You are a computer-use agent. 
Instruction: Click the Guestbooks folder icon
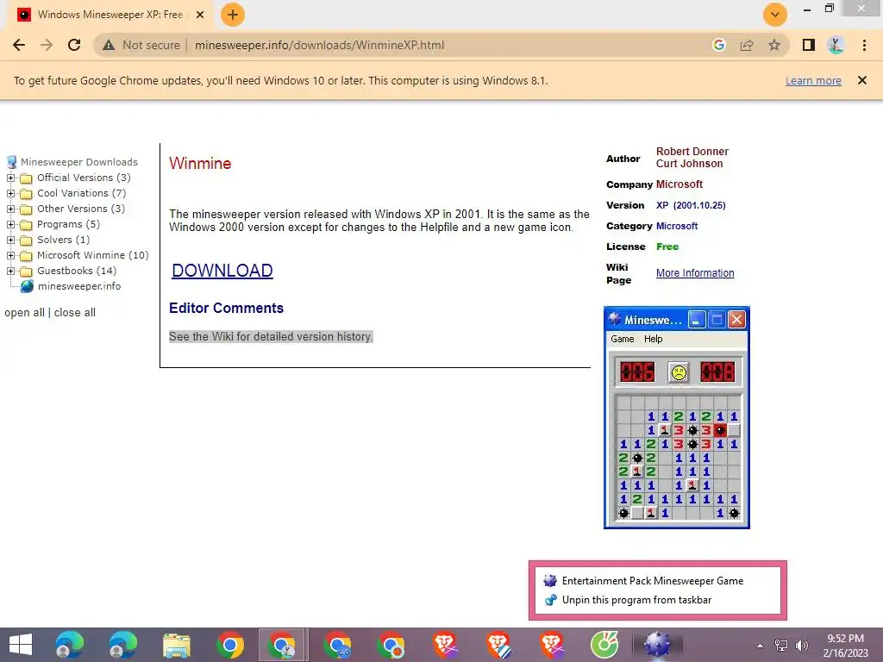[26, 272]
